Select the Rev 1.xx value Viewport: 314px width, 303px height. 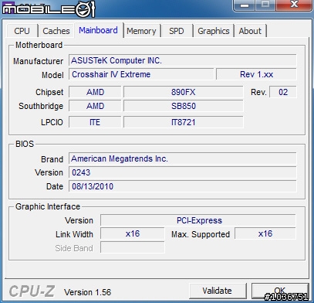[x=256, y=74]
